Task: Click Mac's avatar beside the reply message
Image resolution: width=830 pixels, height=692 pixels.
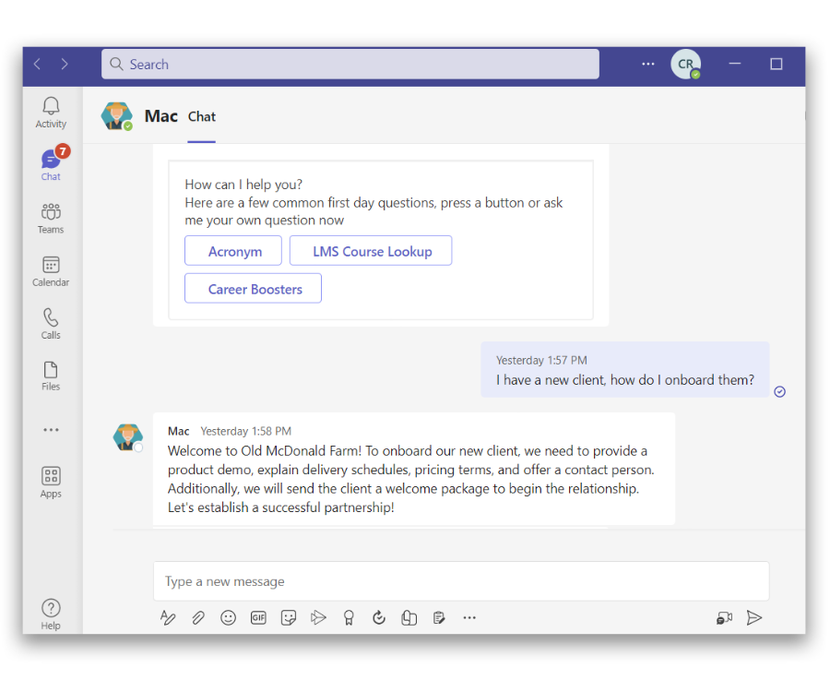Action: tap(127, 437)
